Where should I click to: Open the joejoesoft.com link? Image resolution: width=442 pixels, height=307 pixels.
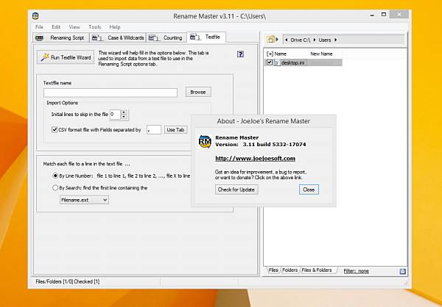[x=255, y=159]
